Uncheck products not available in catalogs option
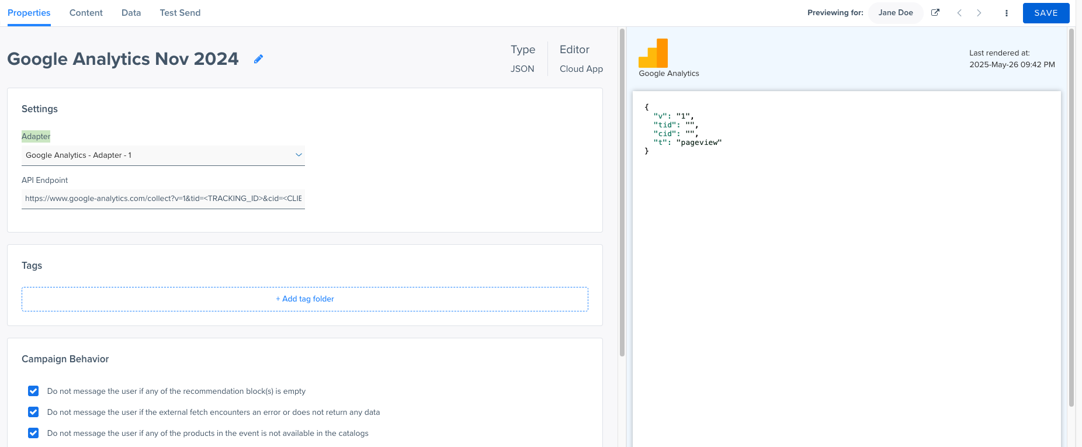This screenshot has width=1082, height=447. coord(33,433)
